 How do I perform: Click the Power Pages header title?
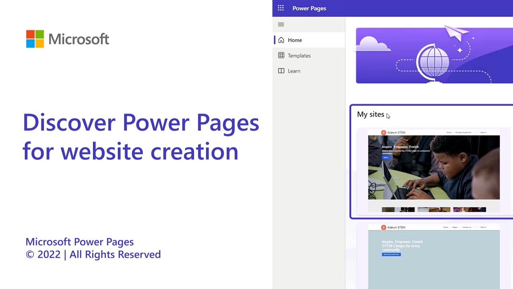pyautogui.click(x=309, y=8)
